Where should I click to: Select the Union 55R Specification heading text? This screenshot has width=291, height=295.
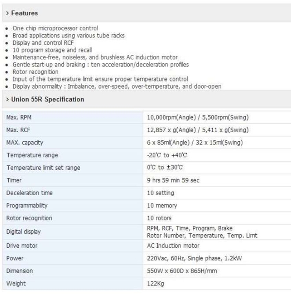(x=48, y=100)
